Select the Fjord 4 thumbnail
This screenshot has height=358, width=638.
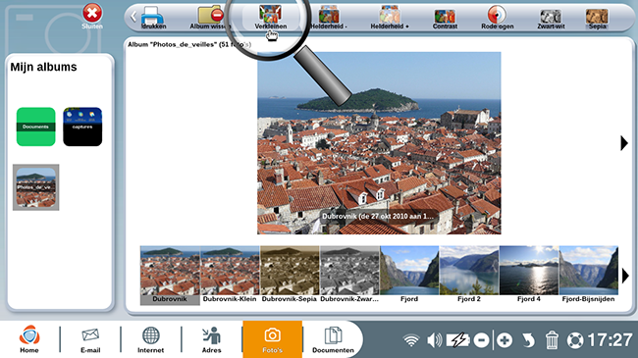pos(528,275)
